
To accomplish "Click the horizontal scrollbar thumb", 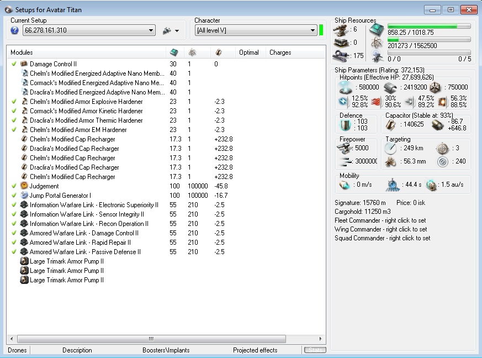I will point(151,339).
